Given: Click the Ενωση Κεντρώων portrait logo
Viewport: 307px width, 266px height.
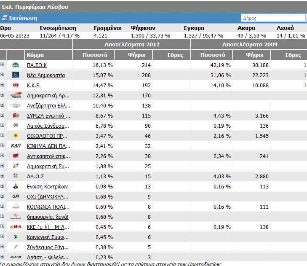Looking at the screenshot, I should 16,186.
